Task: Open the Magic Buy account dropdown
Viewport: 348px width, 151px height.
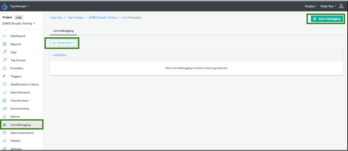Action: point(328,6)
